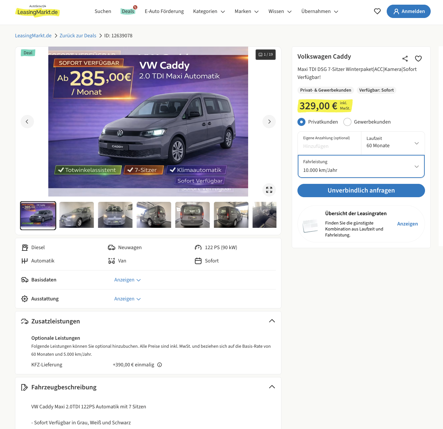Click the LeasingMarkt.de logo

(38, 11)
